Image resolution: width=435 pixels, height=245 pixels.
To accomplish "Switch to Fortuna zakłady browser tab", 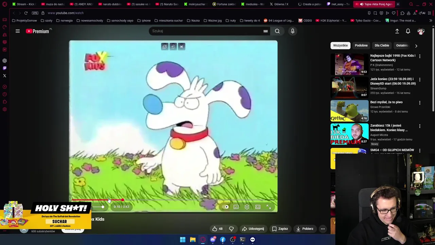I will 224,4.
